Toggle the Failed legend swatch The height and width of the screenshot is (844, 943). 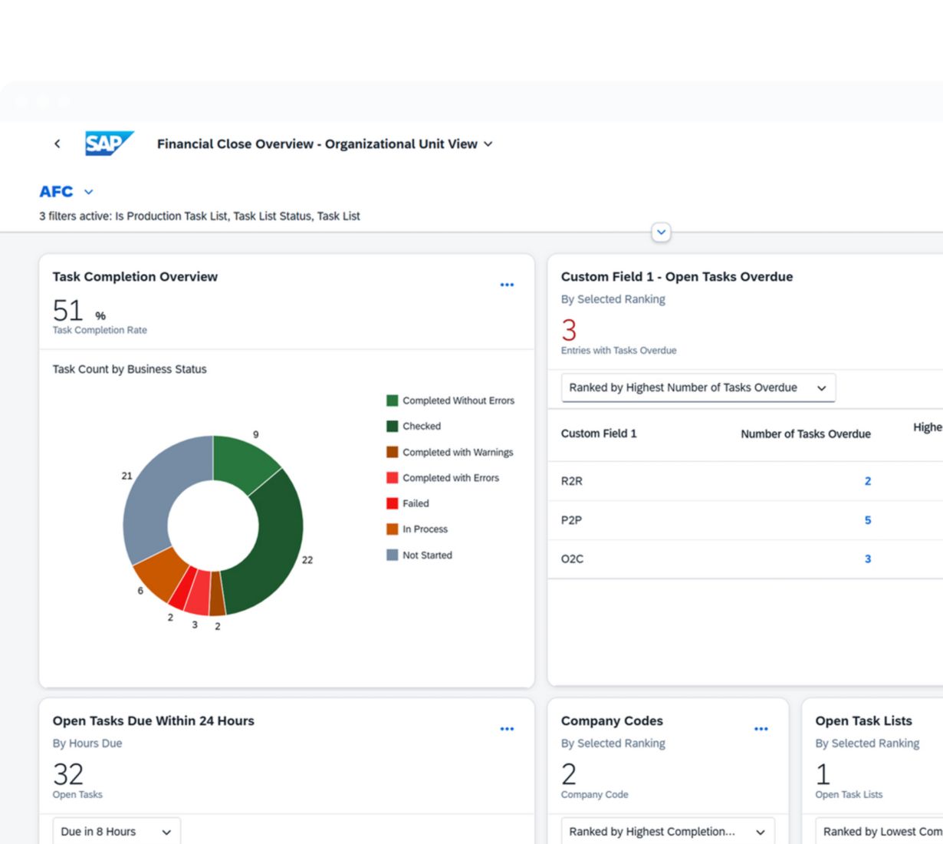(x=393, y=504)
